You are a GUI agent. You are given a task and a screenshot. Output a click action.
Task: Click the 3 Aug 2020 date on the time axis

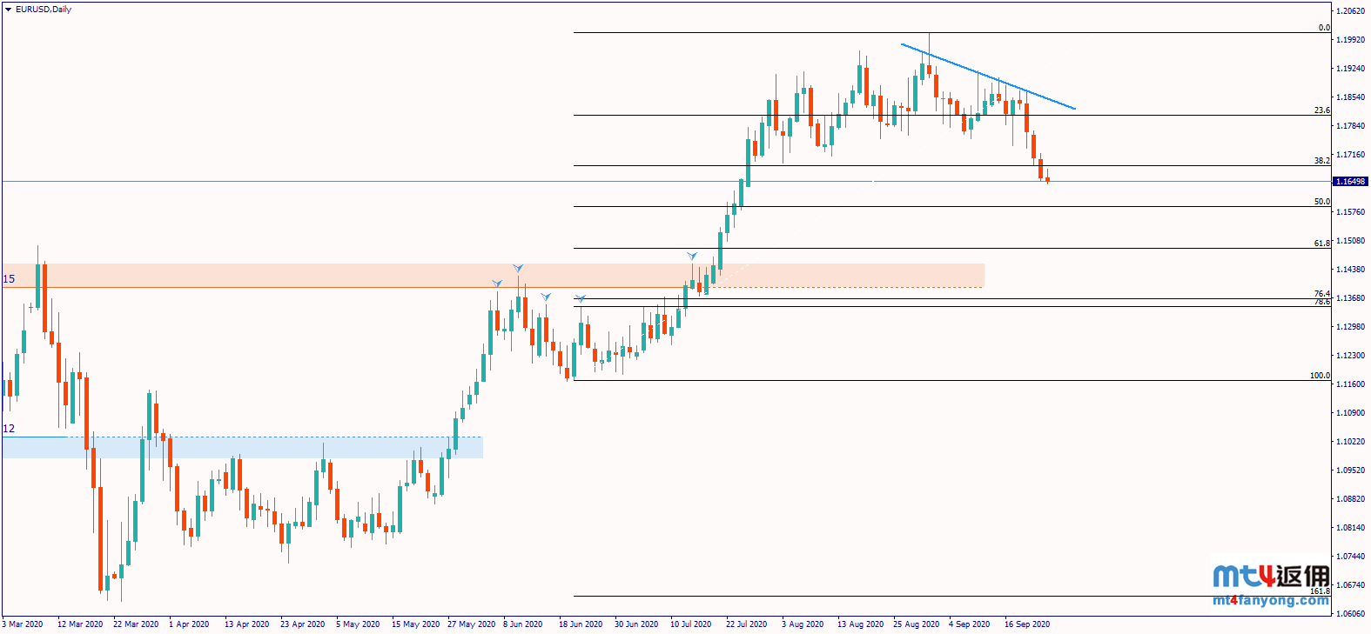pyautogui.click(x=802, y=624)
